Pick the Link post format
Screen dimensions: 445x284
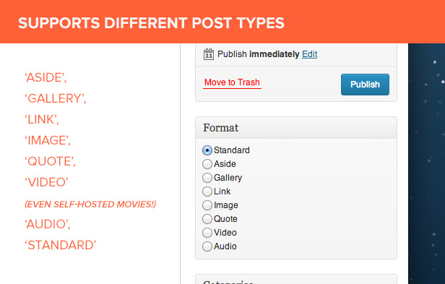click(207, 192)
